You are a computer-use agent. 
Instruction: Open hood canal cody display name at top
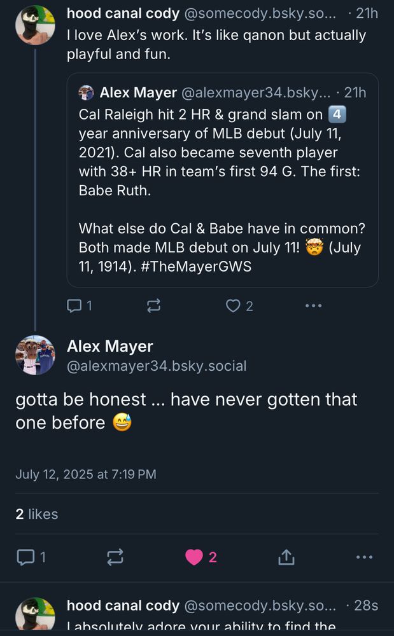tap(123, 13)
